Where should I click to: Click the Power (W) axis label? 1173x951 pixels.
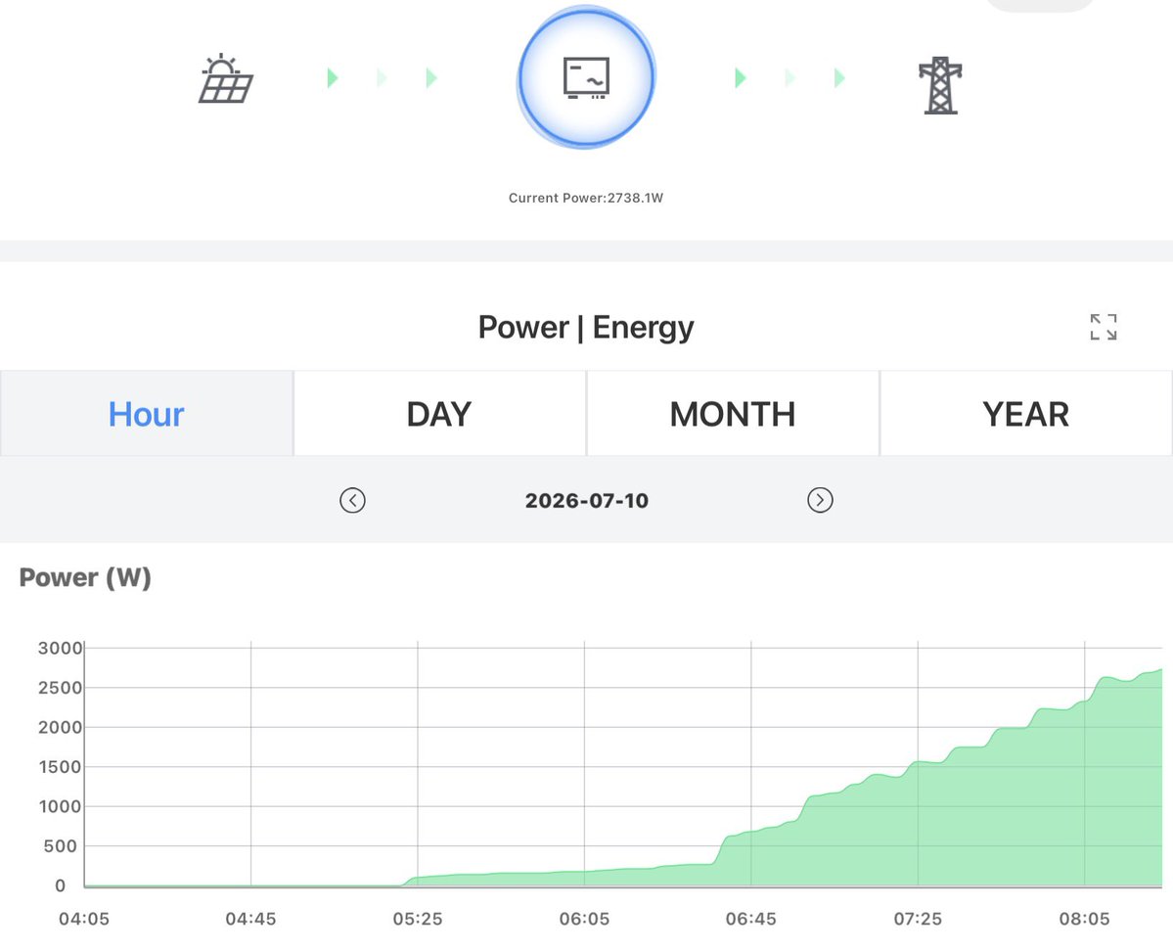pos(85,577)
